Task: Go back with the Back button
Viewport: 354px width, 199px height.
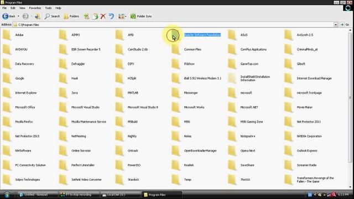Action: (9, 16)
